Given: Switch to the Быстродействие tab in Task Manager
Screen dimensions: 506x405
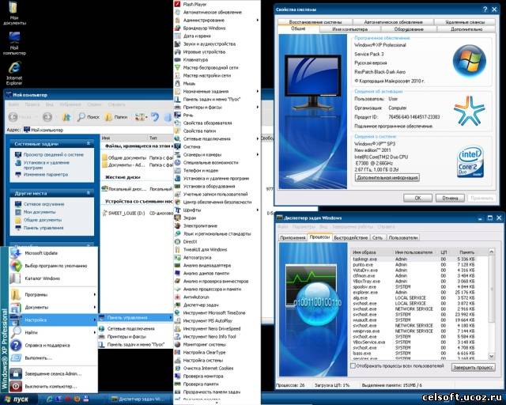Looking at the screenshot, I should [x=350, y=238].
